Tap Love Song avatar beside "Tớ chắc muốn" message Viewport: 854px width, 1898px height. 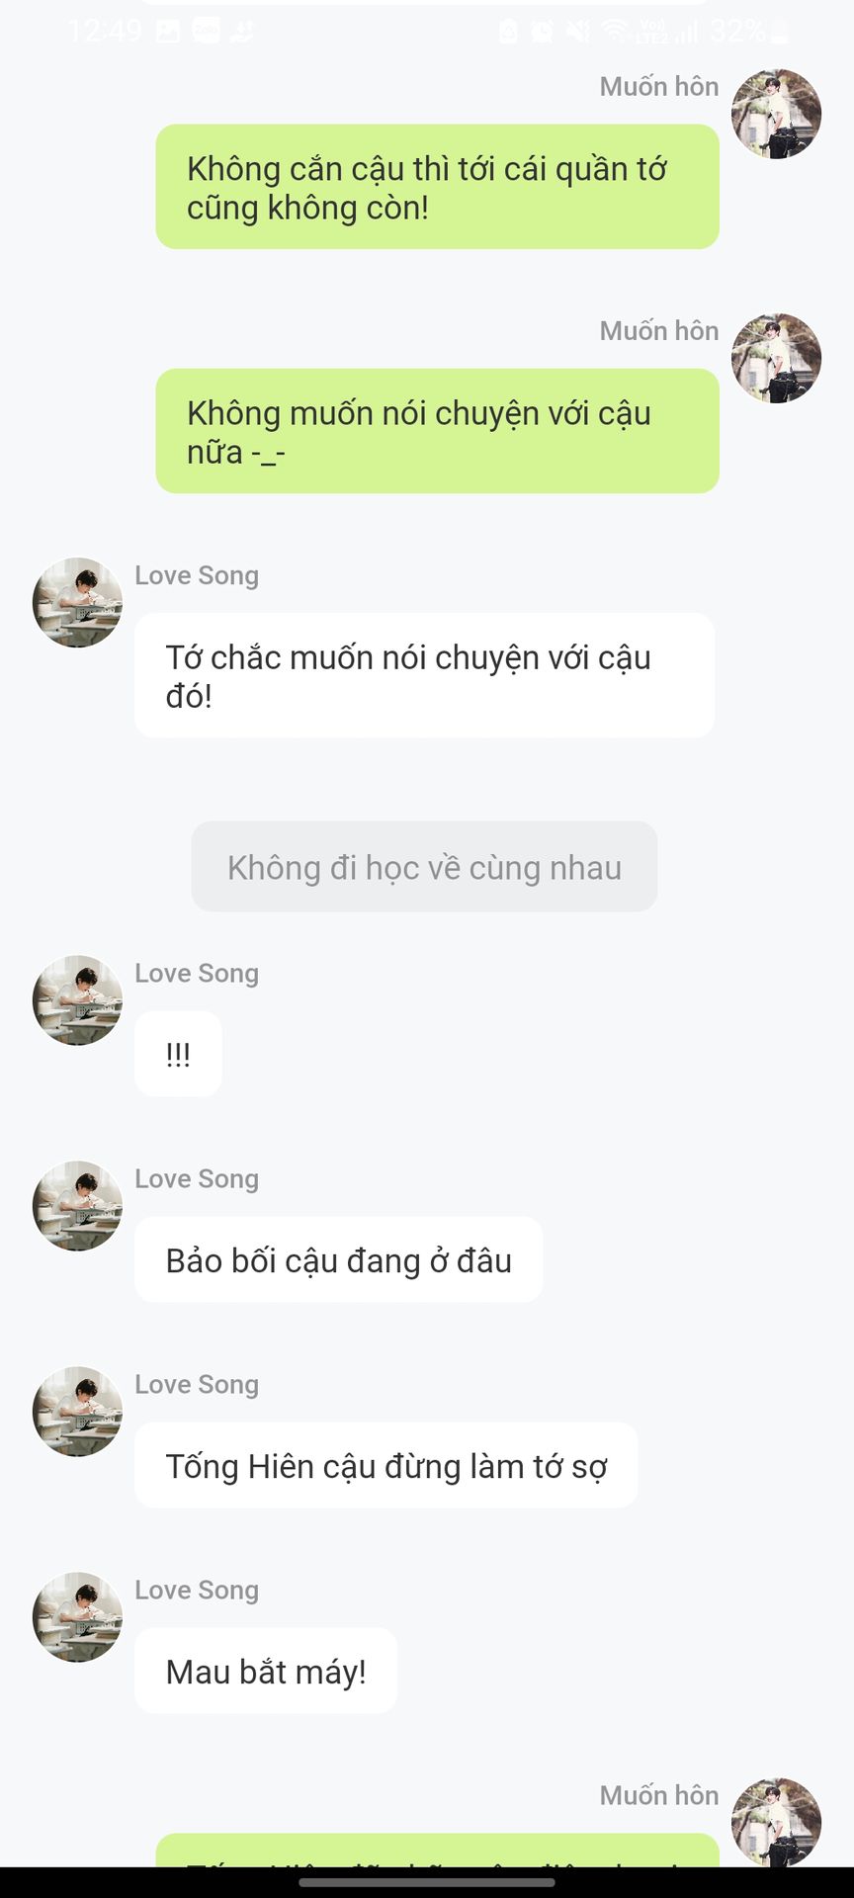click(77, 602)
